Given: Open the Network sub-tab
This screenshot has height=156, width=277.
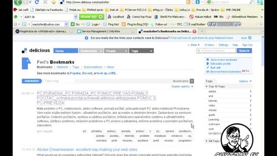Looking at the screenshot, I should click(62, 67).
